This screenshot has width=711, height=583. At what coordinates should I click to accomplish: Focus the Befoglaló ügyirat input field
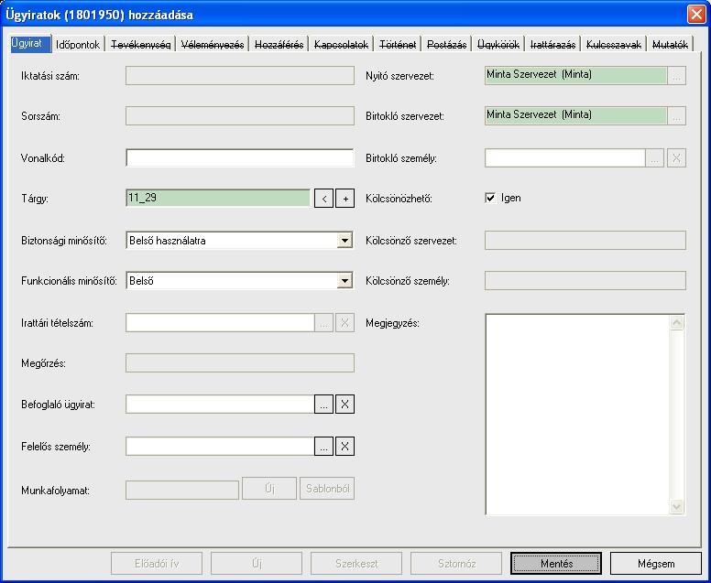point(220,404)
